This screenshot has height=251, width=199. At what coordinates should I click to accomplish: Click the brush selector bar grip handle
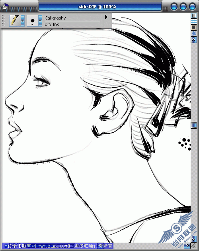(x=3, y=21)
